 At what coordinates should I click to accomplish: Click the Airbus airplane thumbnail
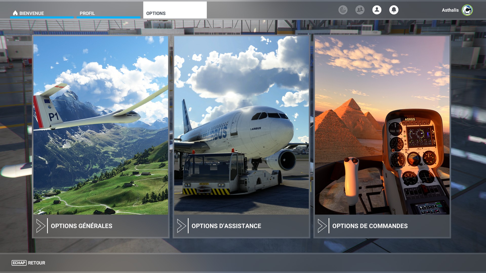point(241,125)
